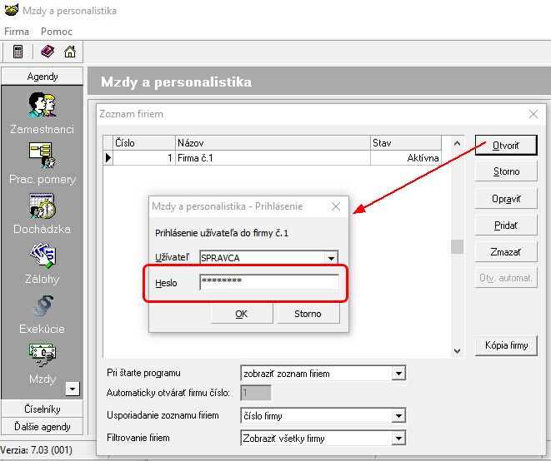
Task: Click the row selector arrow for Firma č.1
Action: (x=108, y=158)
